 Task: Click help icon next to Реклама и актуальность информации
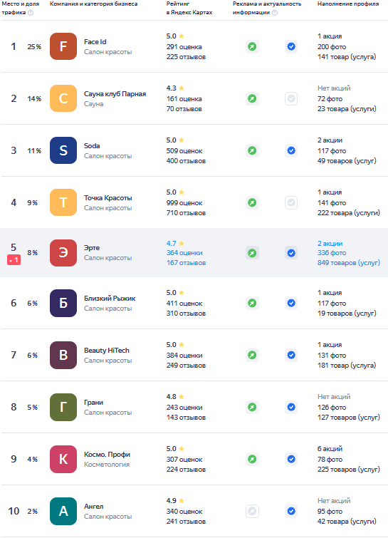tap(275, 13)
